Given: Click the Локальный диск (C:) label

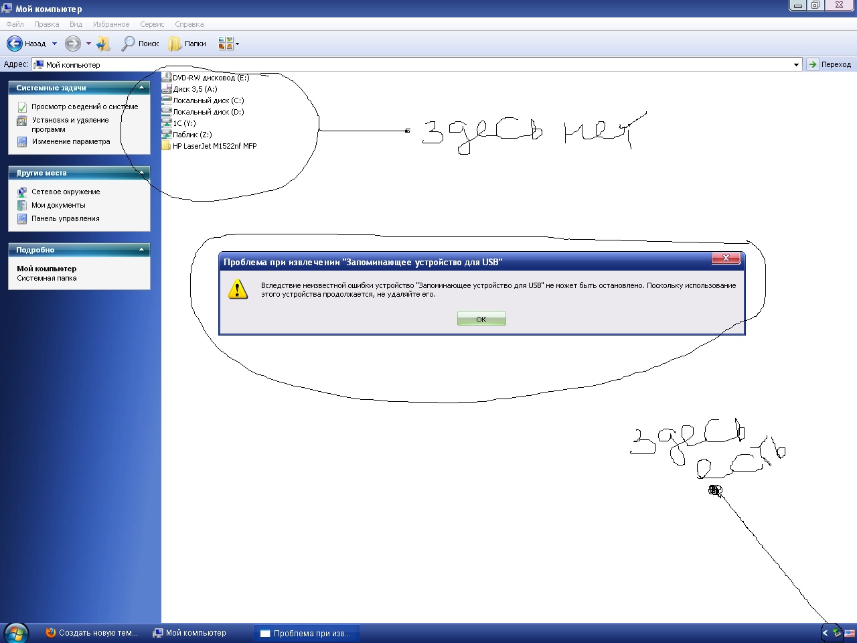Looking at the screenshot, I should point(208,100).
